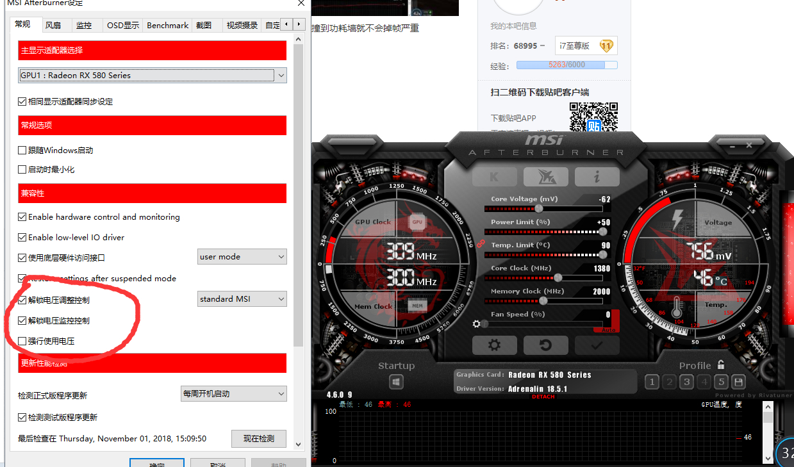Click the i7至尊版 badge text
This screenshot has height=467, width=794.
(x=574, y=45)
